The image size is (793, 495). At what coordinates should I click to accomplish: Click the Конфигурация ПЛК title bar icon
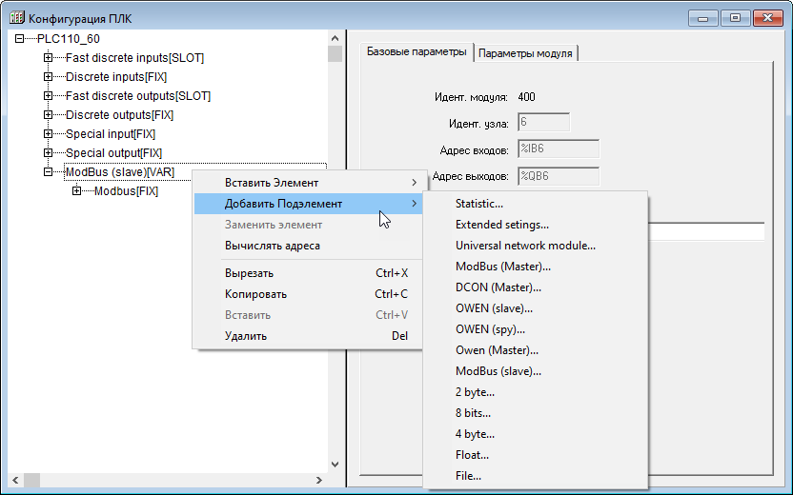[x=16, y=17]
